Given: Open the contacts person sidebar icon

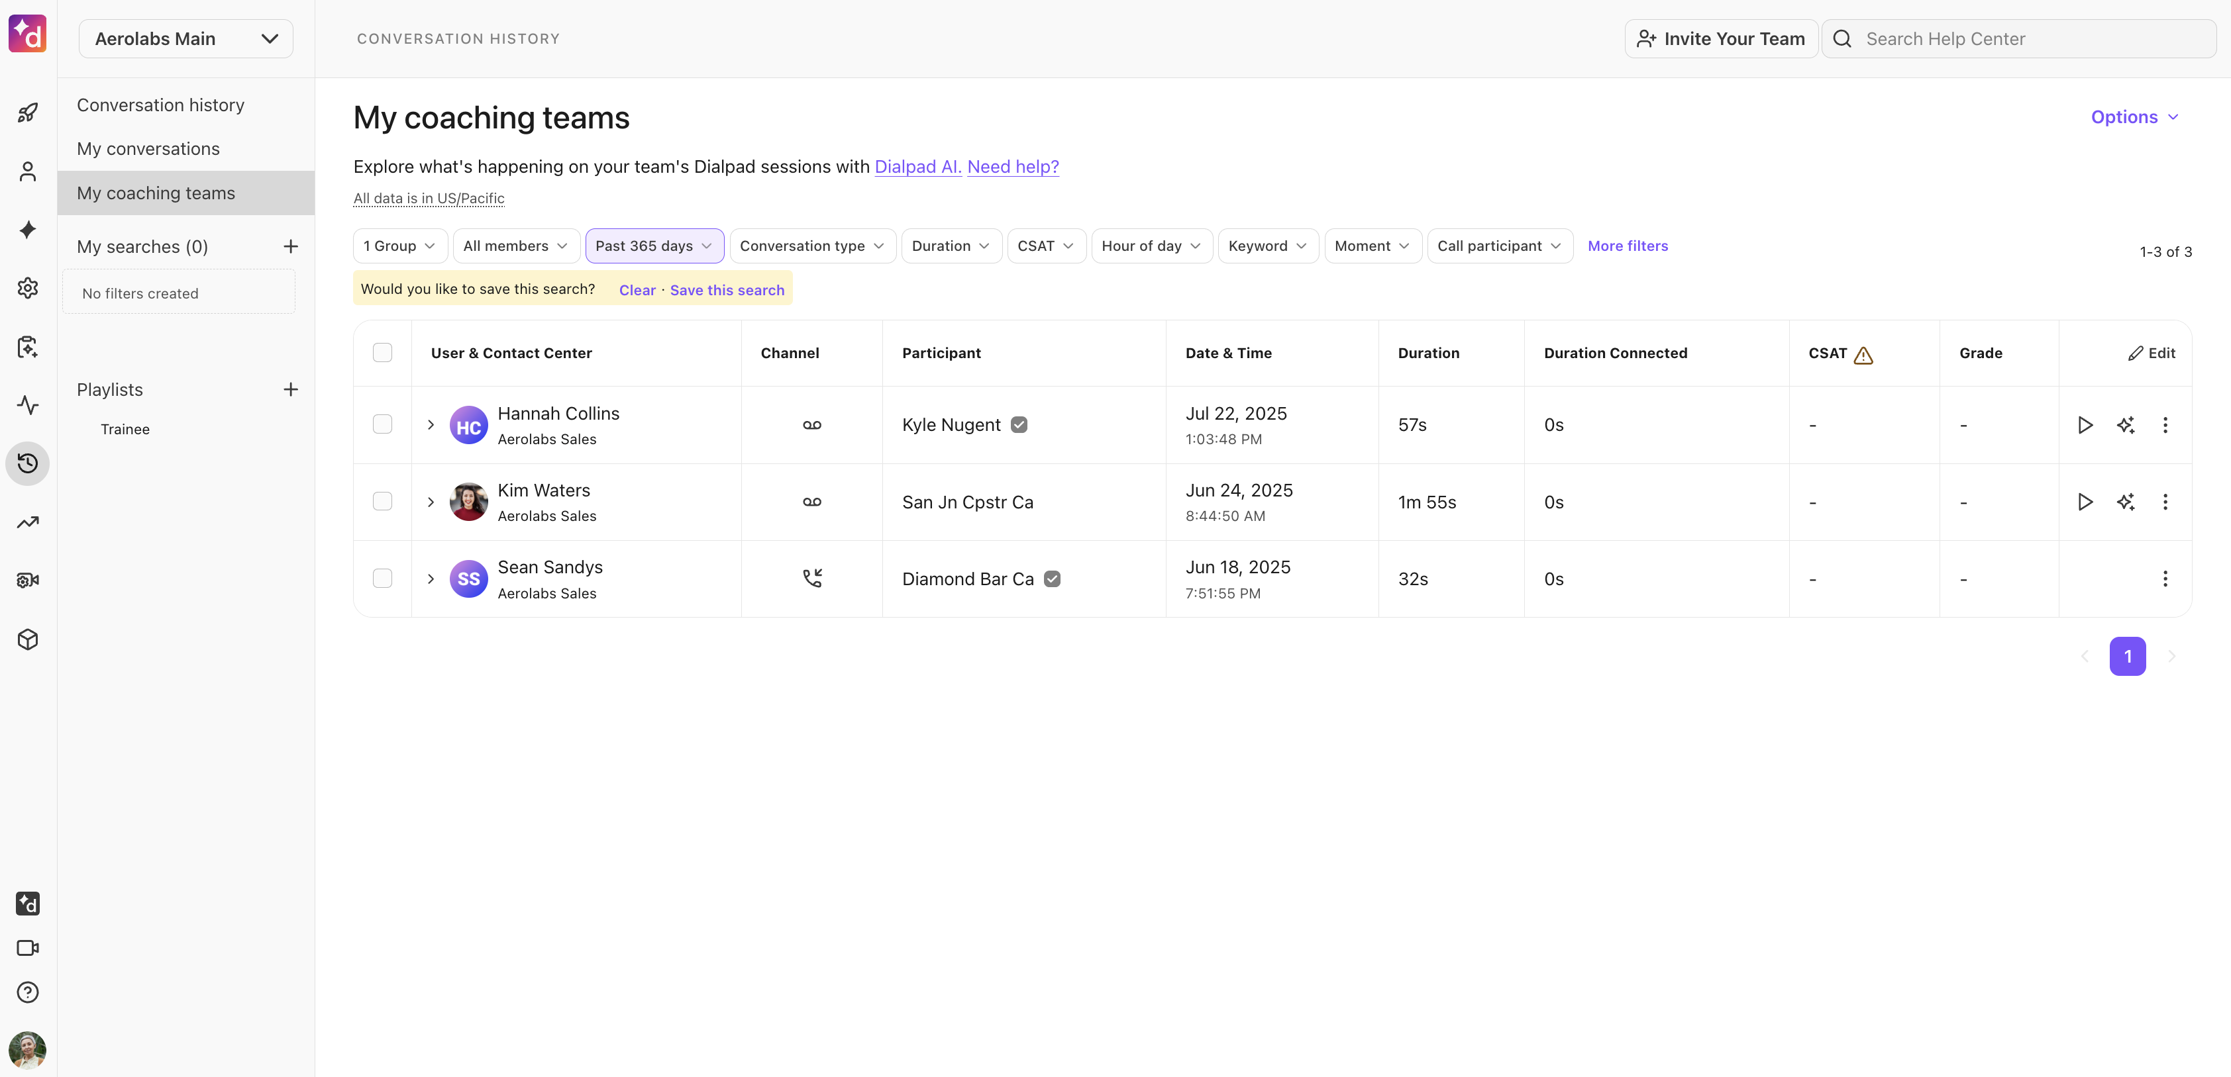Looking at the screenshot, I should click(28, 171).
